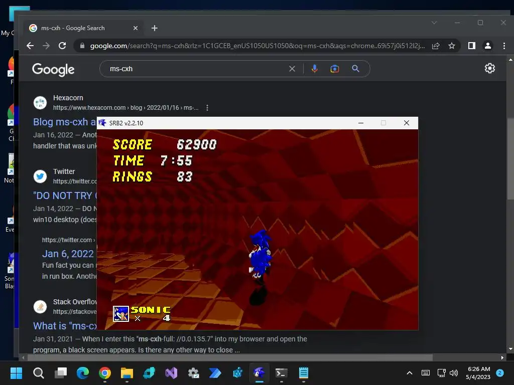Select the ms-cxh Google Search tab

pyautogui.click(x=84, y=28)
